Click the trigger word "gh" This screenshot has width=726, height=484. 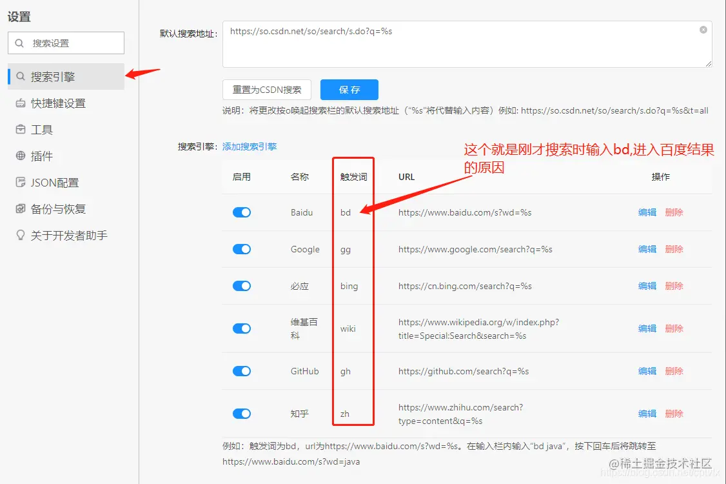tap(346, 371)
